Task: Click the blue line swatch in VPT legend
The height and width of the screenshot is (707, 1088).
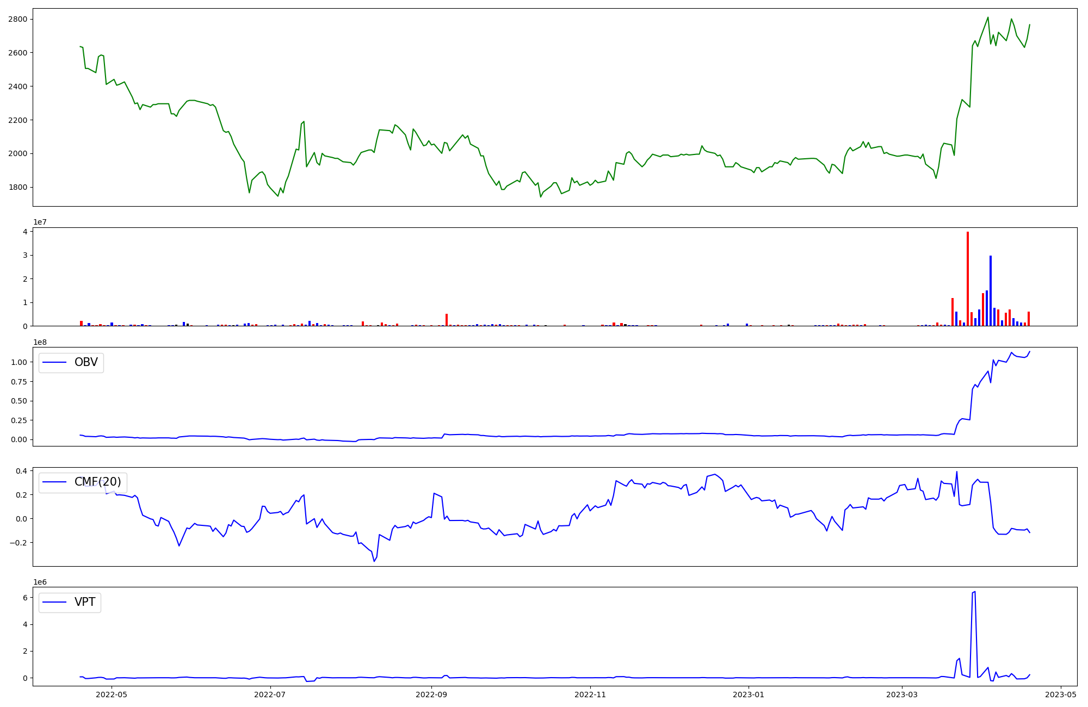Action: [54, 602]
